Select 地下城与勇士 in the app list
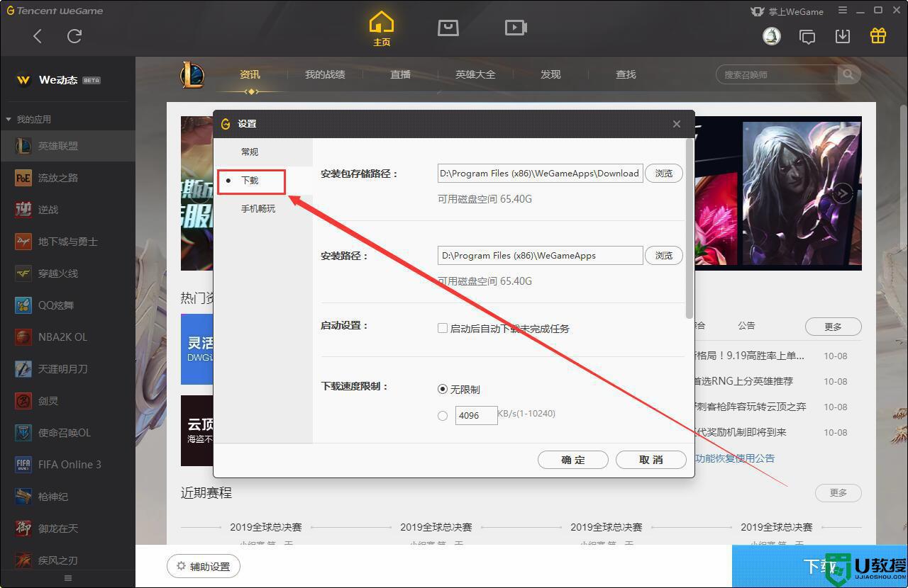Viewport: 908px width, 588px height. (67, 242)
